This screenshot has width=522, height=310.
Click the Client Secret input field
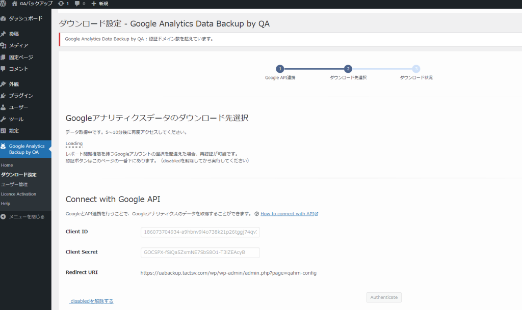(x=200, y=252)
